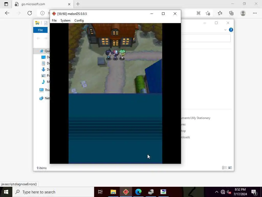Image resolution: width=262 pixels, height=197 pixels.
Task: Click the '9 items' status text
Action: (x=42, y=168)
